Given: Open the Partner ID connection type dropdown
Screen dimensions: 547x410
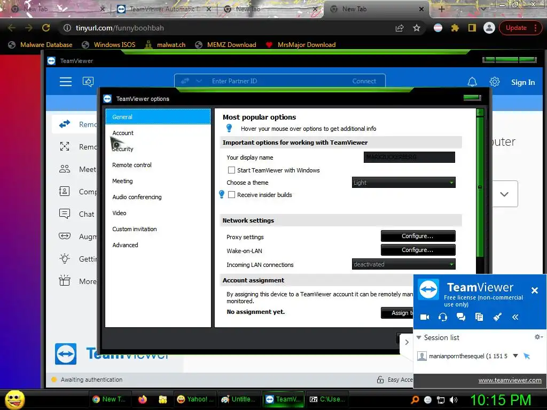Looking at the screenshot, I should pos(199,81).
